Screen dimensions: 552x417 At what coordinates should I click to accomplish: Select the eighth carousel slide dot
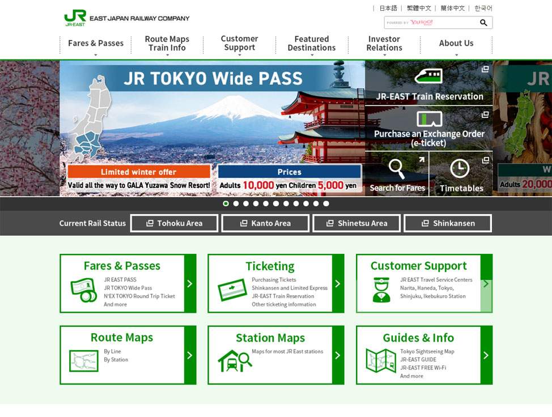[x=296, y=203]
